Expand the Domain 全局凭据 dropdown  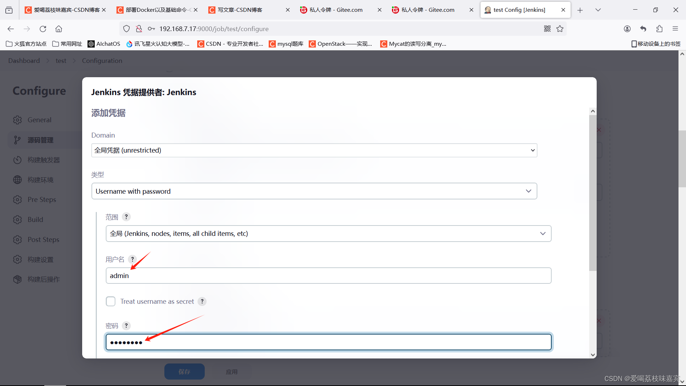tap(314, 150)
